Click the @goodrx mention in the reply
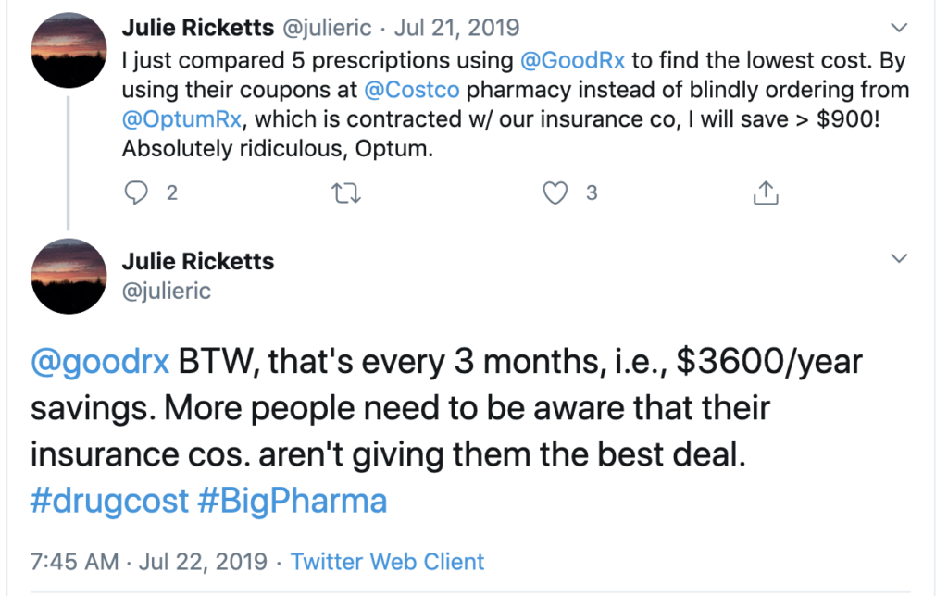948x596 pixels. pyautogui.click(x=100, y=361)
